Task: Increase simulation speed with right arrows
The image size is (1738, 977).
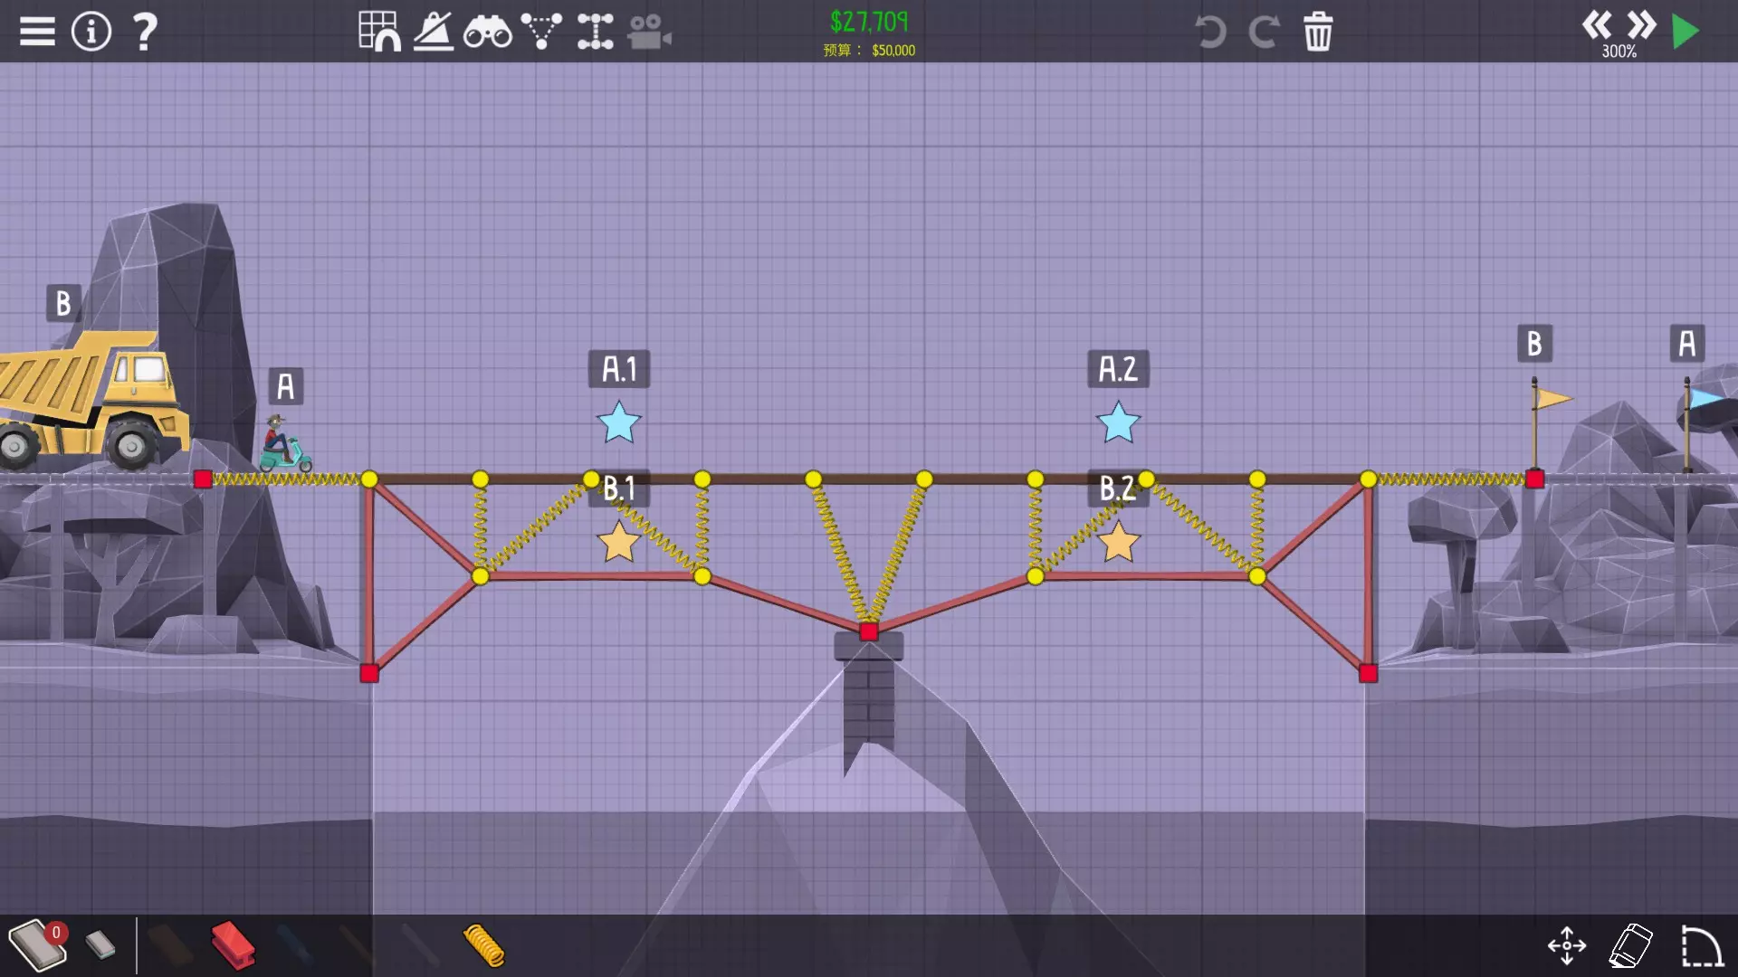Action: tap(1641, 24)
